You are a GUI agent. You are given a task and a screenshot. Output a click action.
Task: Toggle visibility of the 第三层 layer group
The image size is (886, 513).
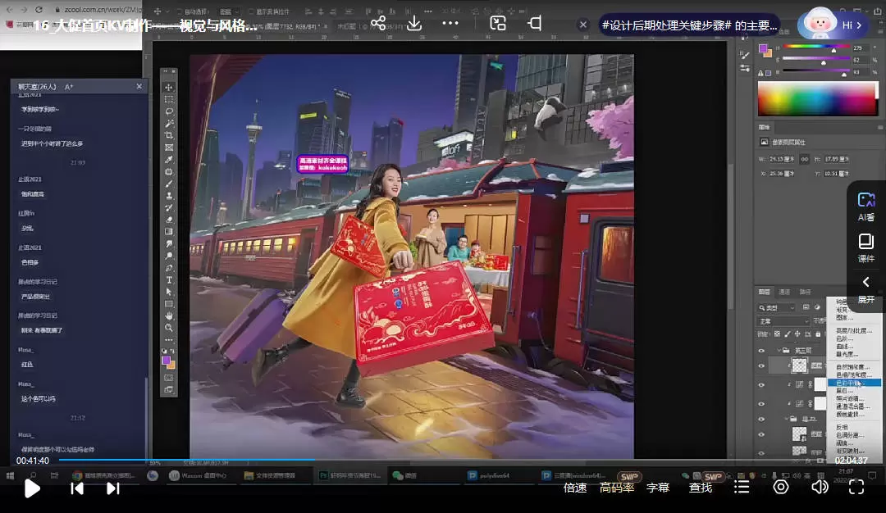tap(761, 351)
